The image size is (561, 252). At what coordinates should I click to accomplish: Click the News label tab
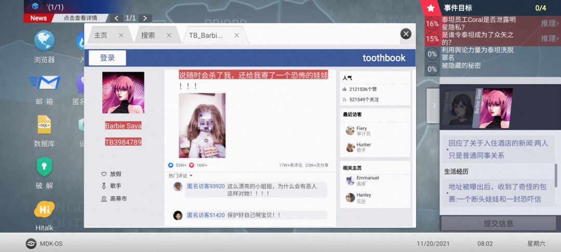(x=38, y=18)
